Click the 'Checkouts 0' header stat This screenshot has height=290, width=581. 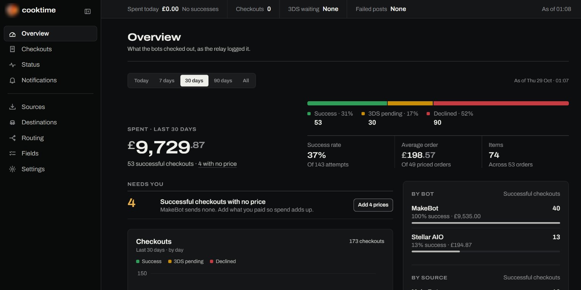[253, 9]
